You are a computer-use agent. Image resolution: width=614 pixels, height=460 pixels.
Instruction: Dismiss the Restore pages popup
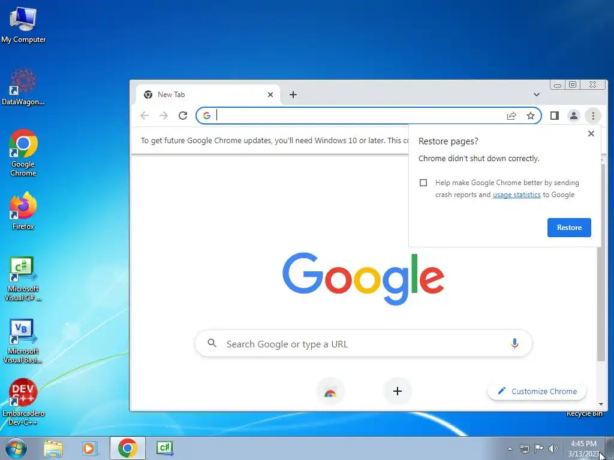tap(591, 134)
